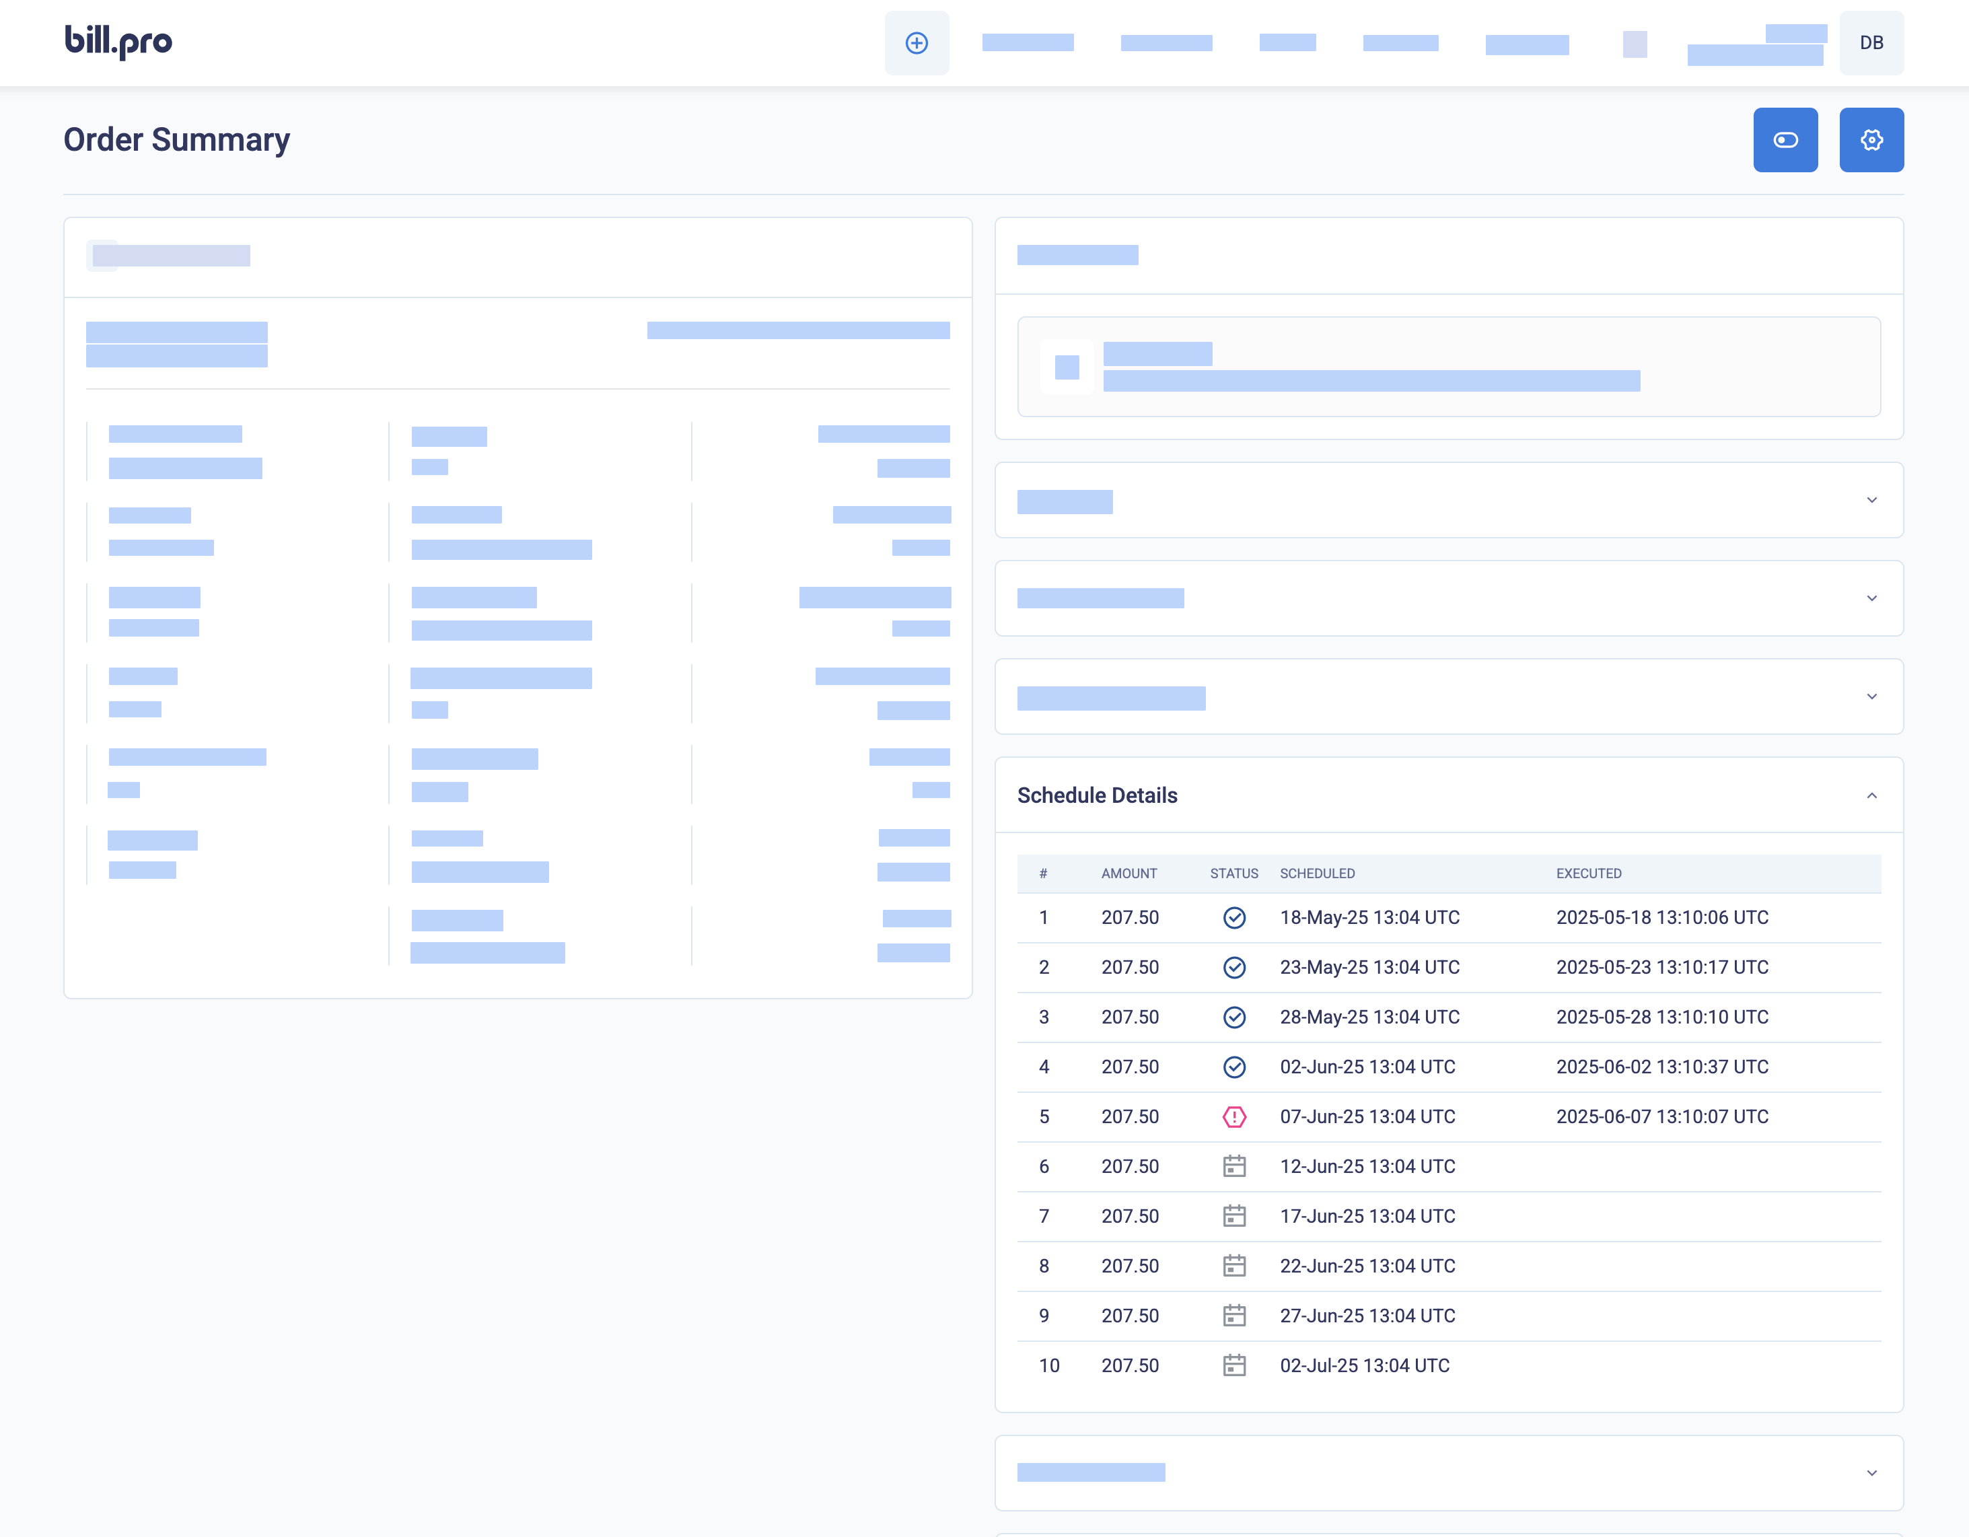Screen dimensions: 1969x1537
Task: Select row 8 scheduled 22-Jun-25
Action: tap(1367, 1266)
